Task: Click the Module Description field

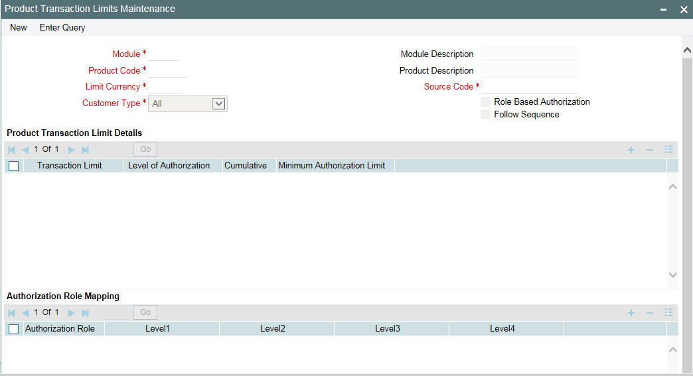Action: click(x=530, y=54)
